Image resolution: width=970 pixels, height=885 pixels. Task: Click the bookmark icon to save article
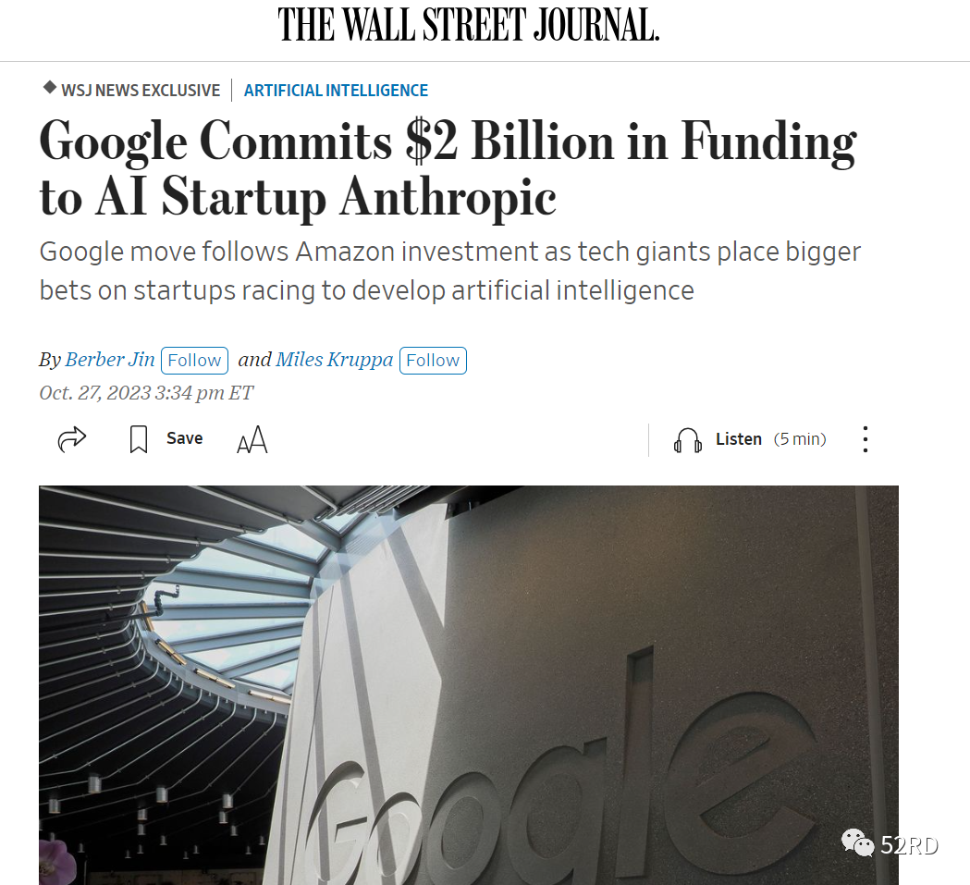[x=139, y=439]
